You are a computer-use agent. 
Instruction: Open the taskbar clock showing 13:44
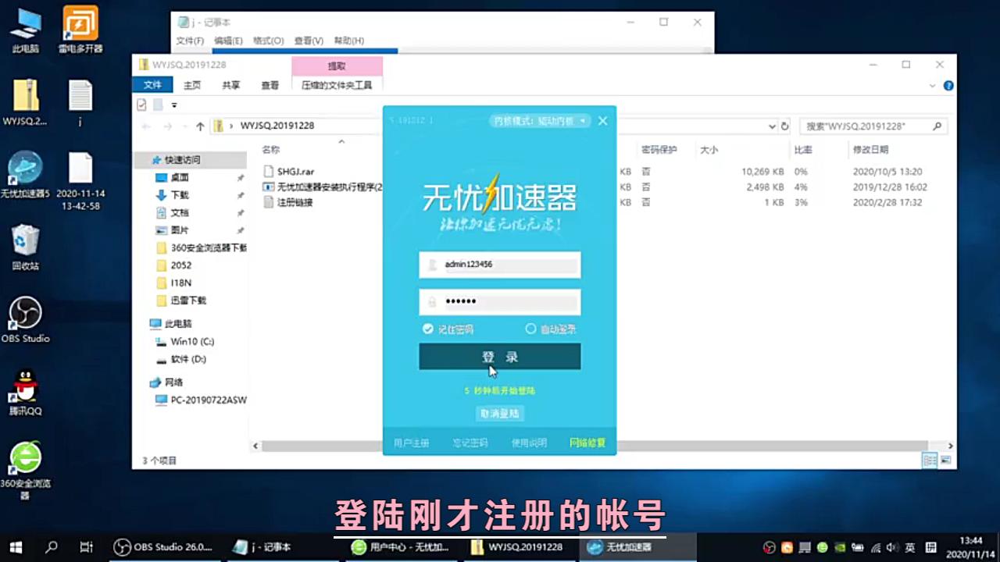[x=971, y=547]
